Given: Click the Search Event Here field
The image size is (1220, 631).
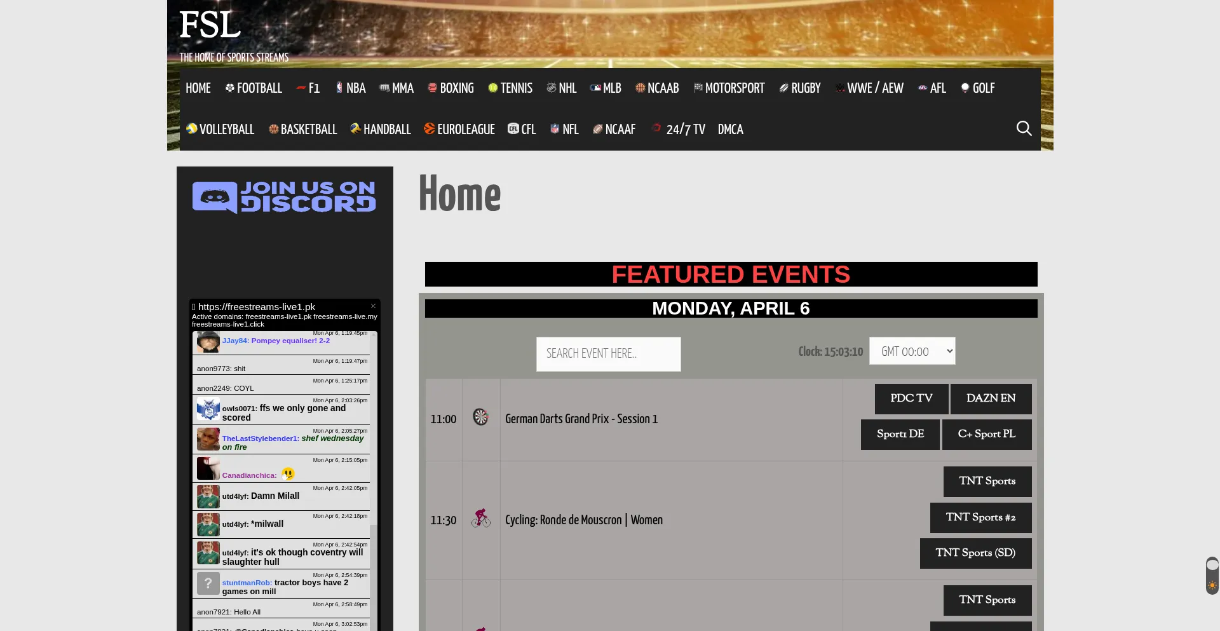Looking at the screenshot, I should [x=608, y=354].
